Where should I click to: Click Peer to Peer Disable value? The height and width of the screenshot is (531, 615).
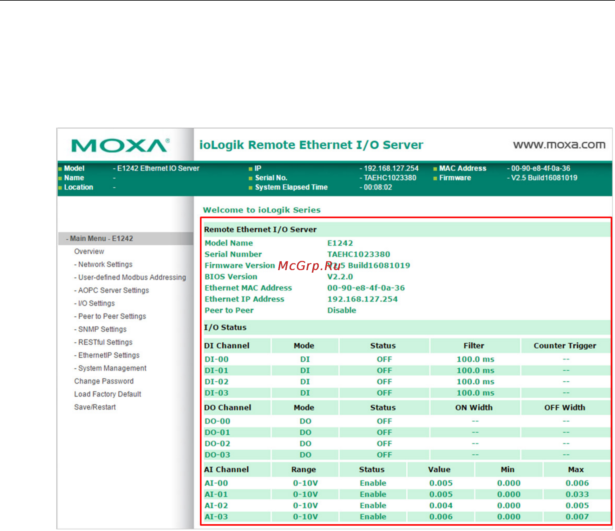click(x=342, y=310)
